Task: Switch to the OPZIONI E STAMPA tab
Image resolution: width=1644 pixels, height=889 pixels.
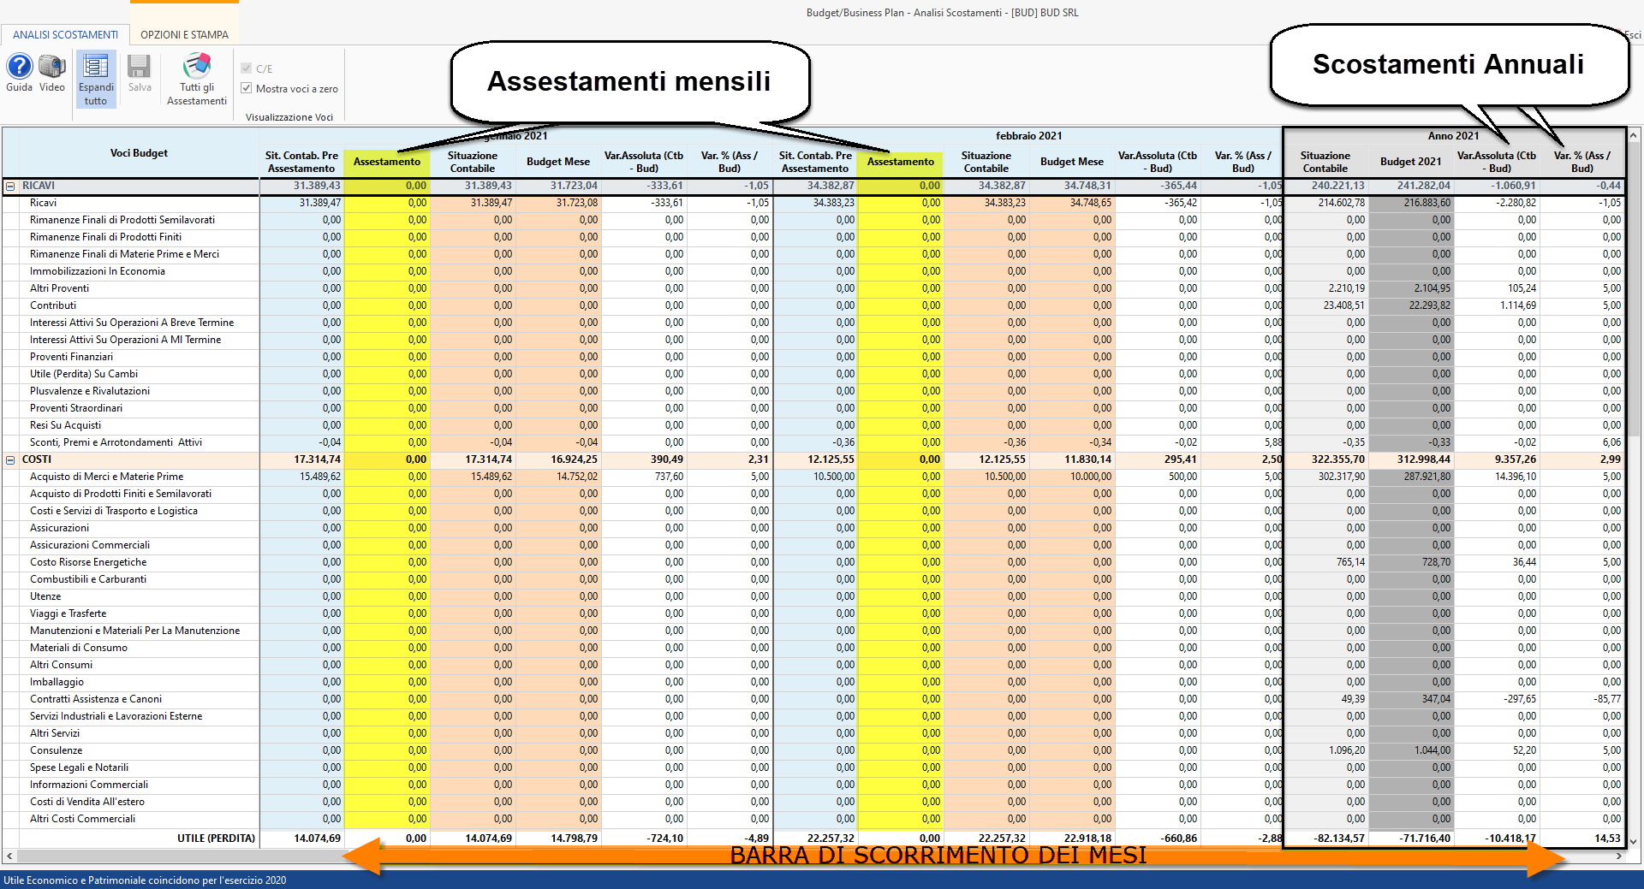Action: click(x=184, y=35)
